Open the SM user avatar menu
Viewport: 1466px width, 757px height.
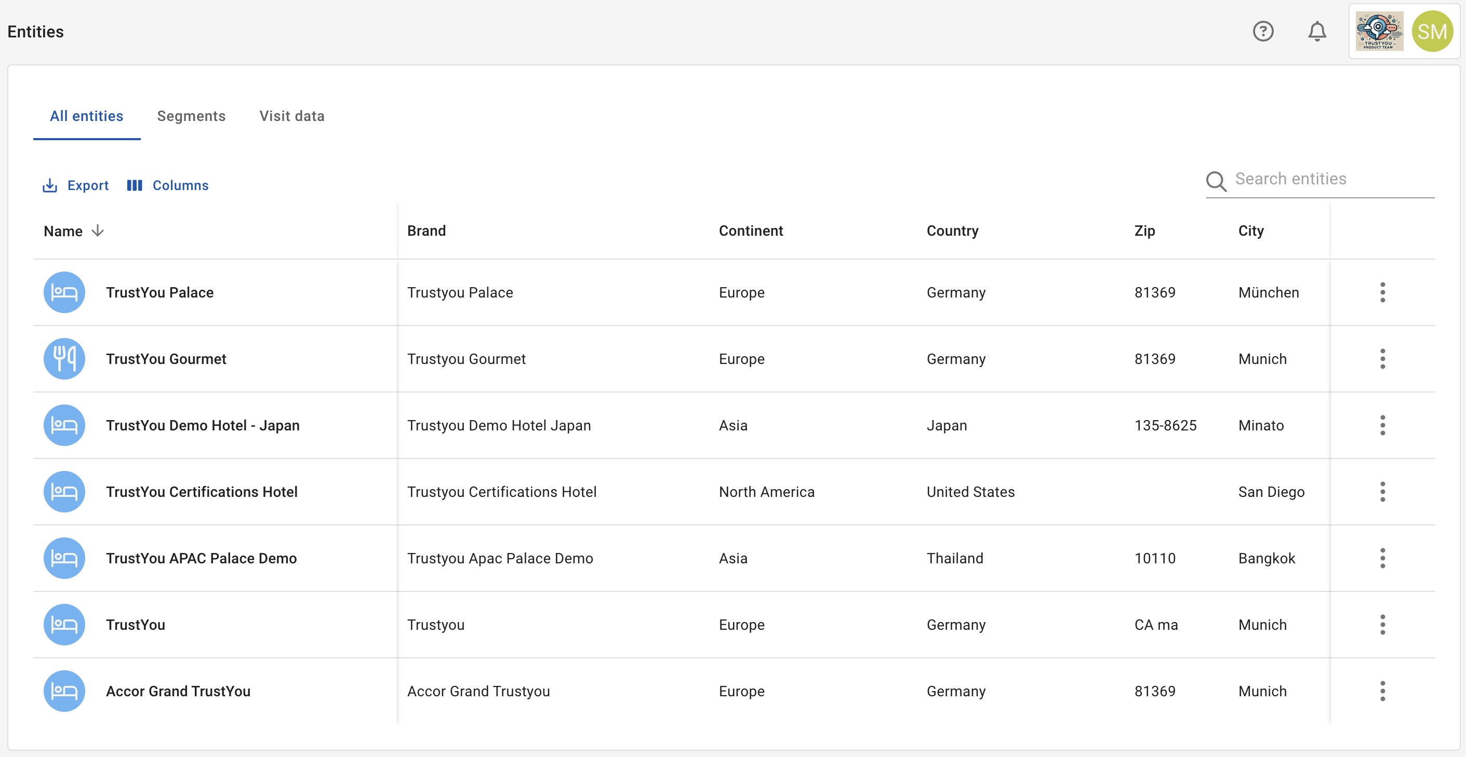click(1432, 31)
